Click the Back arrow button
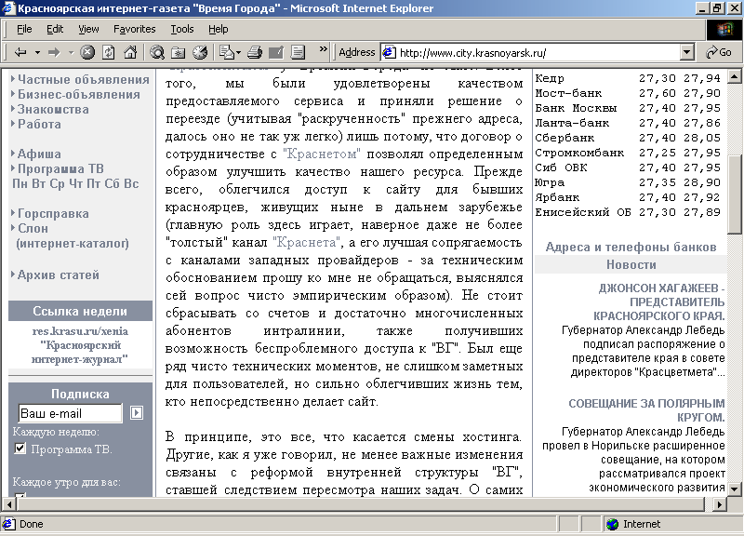Image resolution: width=744 pixels, height=536 pixels. (20, 52)
